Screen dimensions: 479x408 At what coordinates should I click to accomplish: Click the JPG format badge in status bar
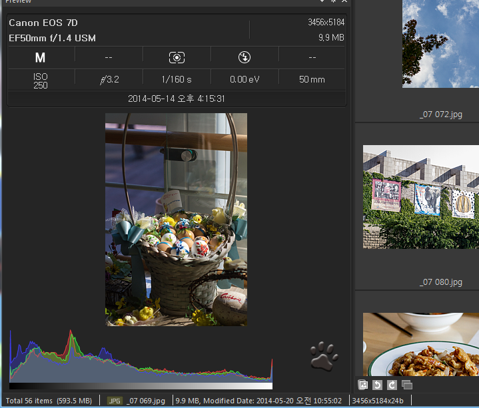[115, 401]
